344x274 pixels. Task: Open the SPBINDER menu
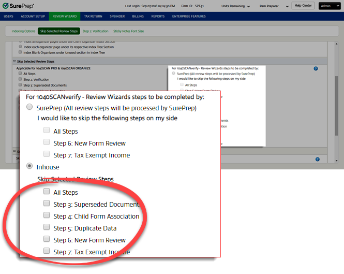coord(117,16)
